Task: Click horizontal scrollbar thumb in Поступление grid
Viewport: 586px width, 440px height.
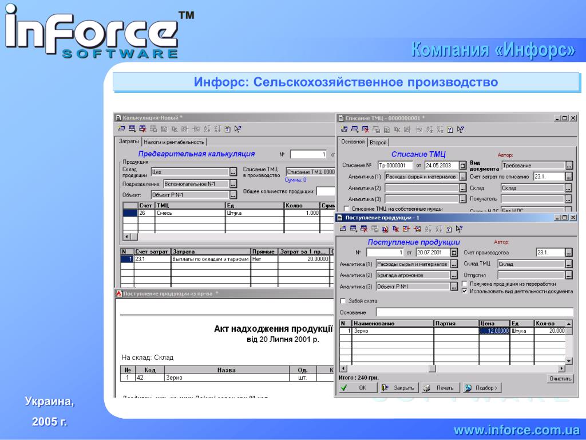Action: pos(432,368)
